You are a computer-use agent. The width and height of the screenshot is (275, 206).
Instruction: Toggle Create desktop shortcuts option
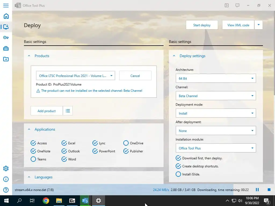click(x=197, y=166)
